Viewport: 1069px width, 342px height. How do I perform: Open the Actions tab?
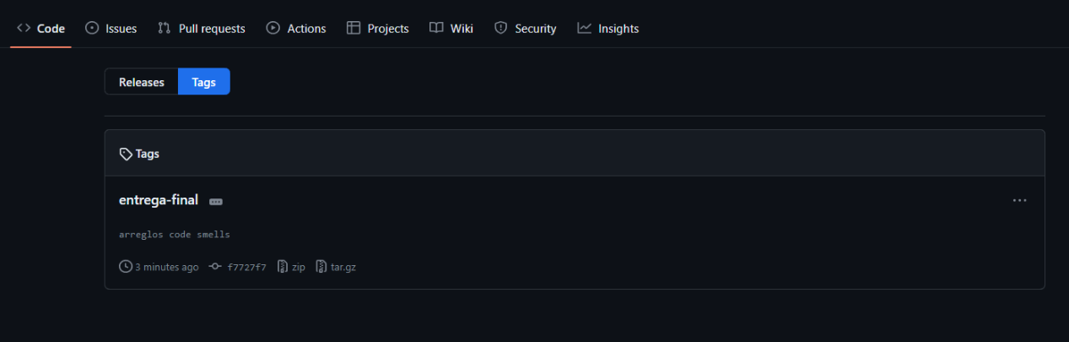click(x=296, y=28)
